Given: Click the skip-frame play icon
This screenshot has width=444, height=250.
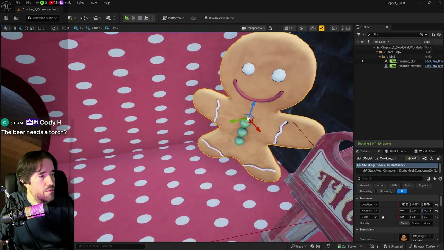Looking at the screenshot, I should pos(133,18).
